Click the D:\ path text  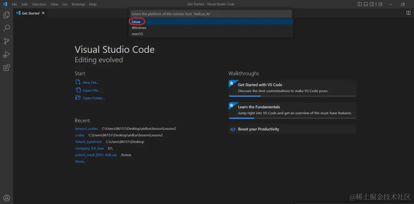110,149
